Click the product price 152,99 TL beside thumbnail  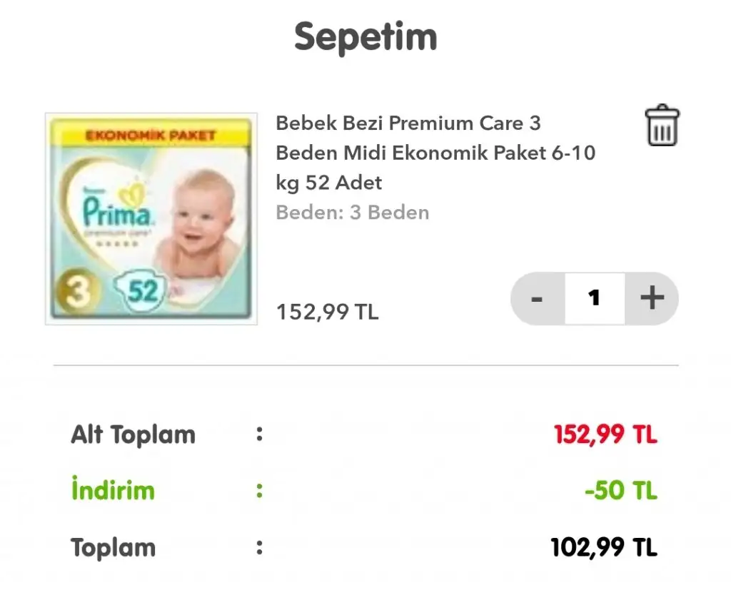(x=328, y=312)
